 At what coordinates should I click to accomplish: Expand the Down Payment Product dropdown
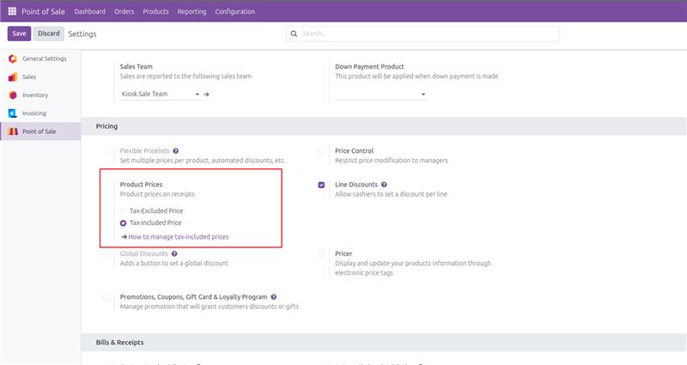click(423, 94)
